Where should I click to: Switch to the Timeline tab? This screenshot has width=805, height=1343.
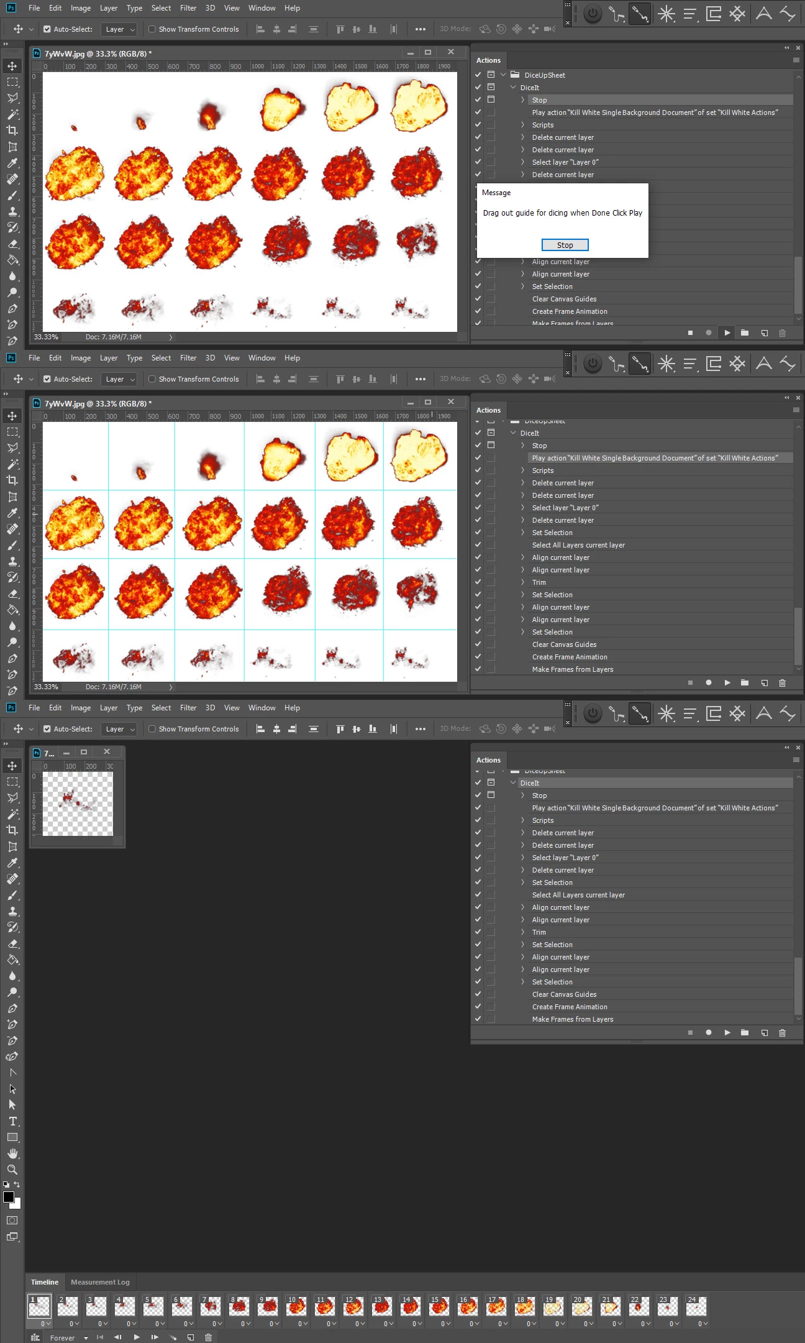click(45, 1282)
